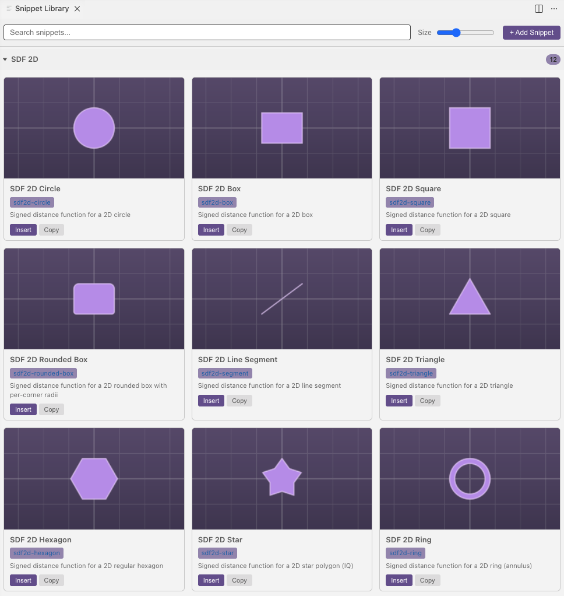
Task: Collapse the SDF 2D section
Action: (x=5, y=59)
